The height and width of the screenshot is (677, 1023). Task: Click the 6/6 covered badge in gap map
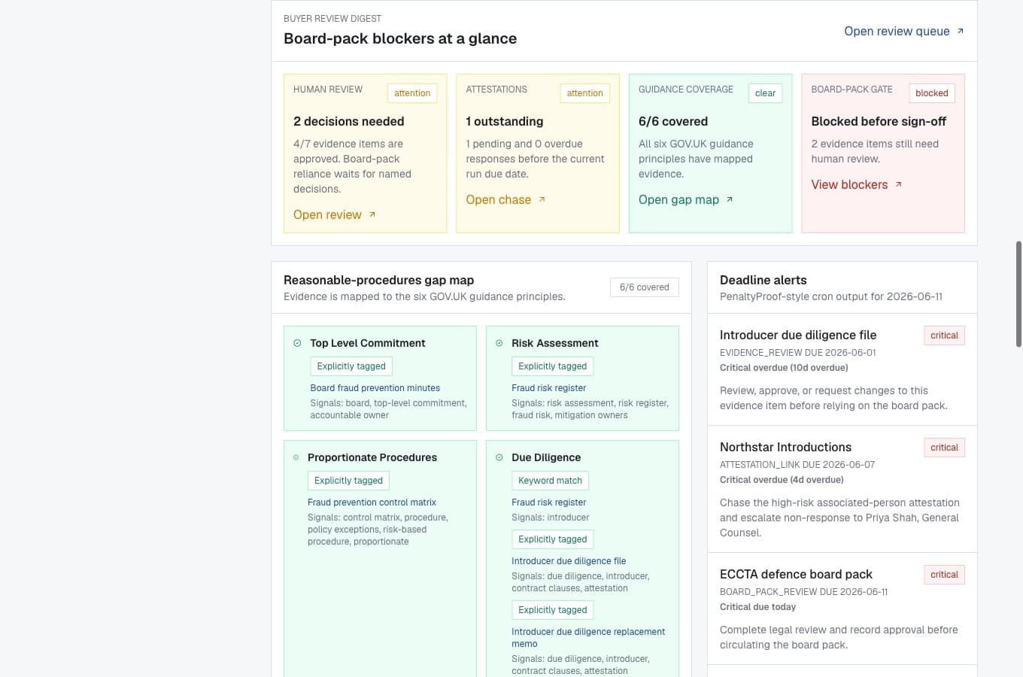coord(644,287)
